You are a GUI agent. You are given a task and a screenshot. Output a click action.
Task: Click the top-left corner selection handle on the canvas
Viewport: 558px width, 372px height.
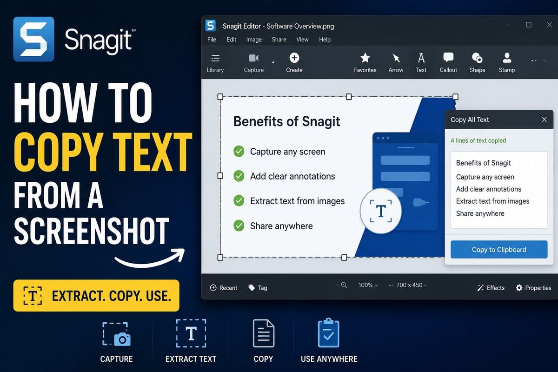click(x=220, y=97)
